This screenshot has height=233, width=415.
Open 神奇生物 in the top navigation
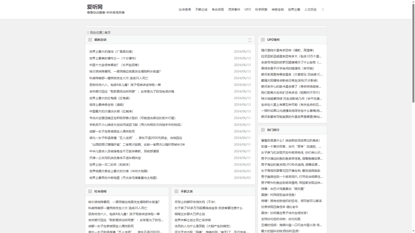tap(278, 9)
